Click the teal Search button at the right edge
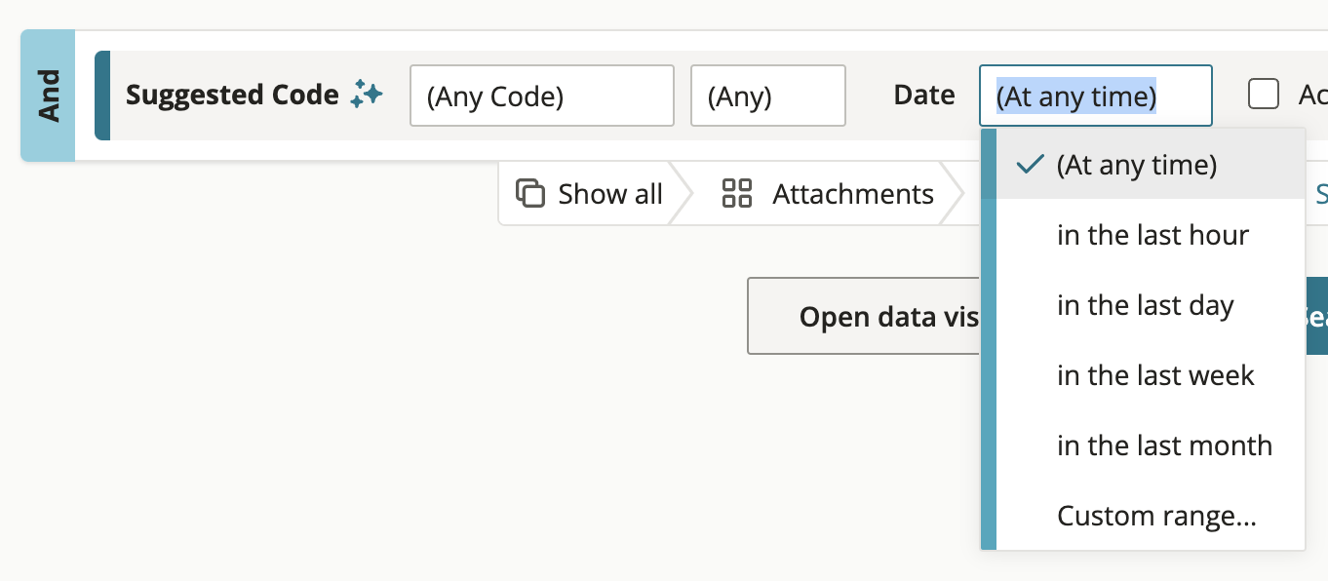This screenshot has height=581, width=1328. (1315, 317)
